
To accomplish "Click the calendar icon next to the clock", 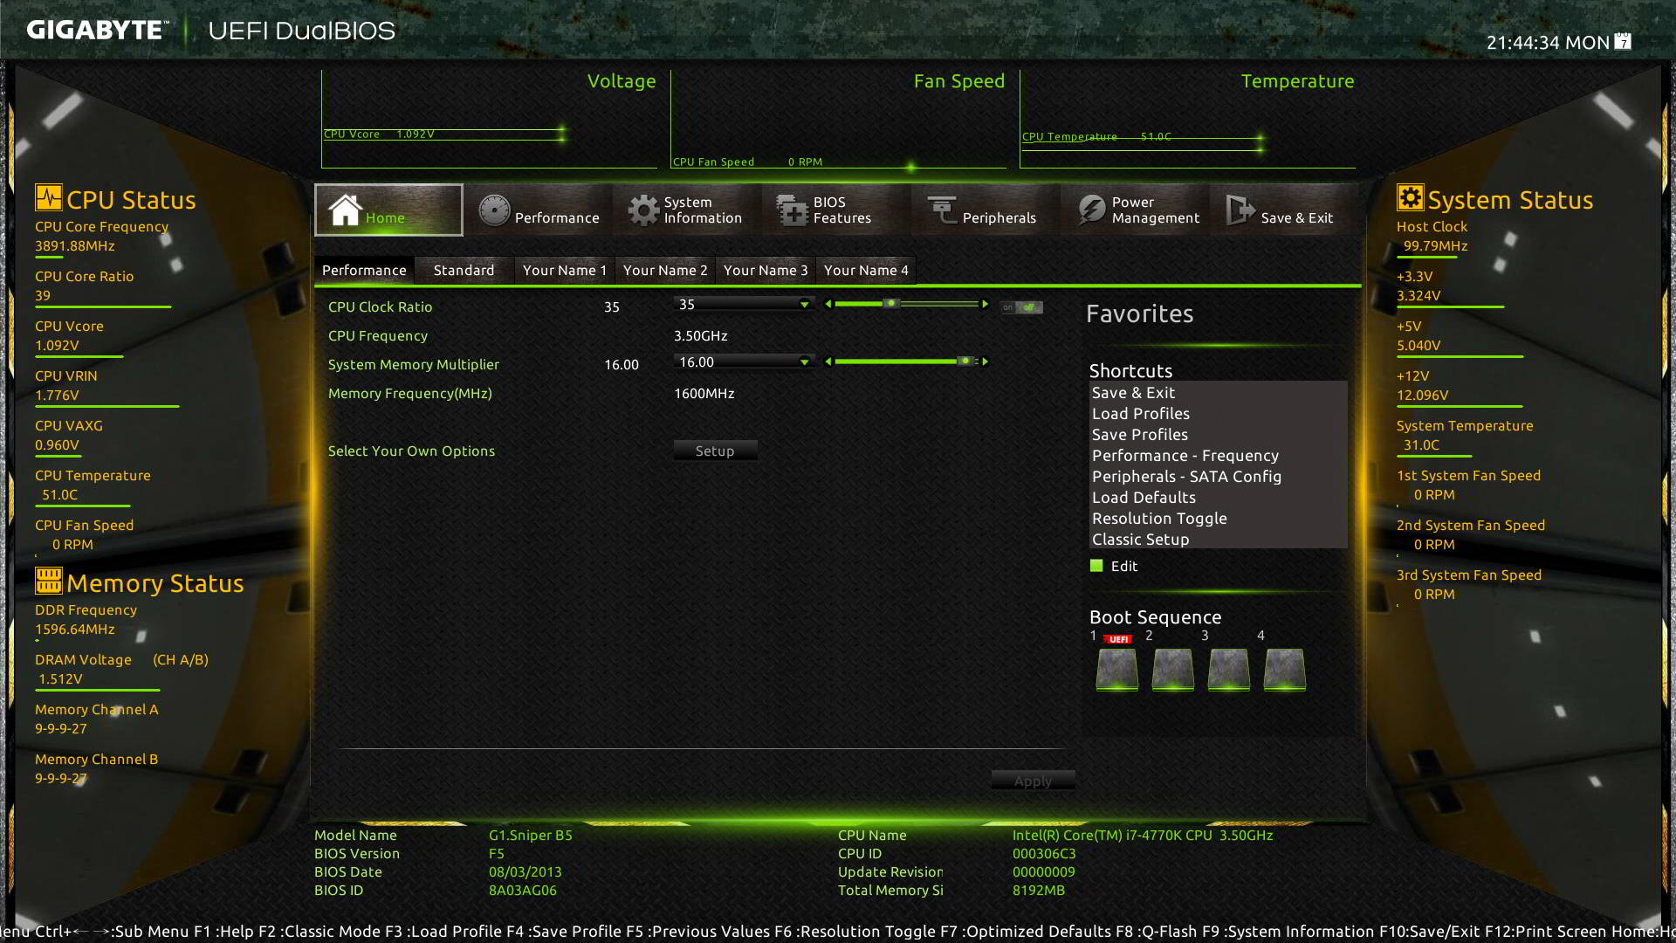I will click(1623, 41).
